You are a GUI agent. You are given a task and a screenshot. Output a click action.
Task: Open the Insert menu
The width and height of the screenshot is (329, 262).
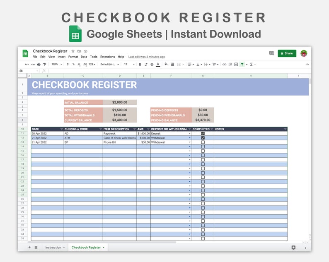pyautogui.click(x=61, y=57)
